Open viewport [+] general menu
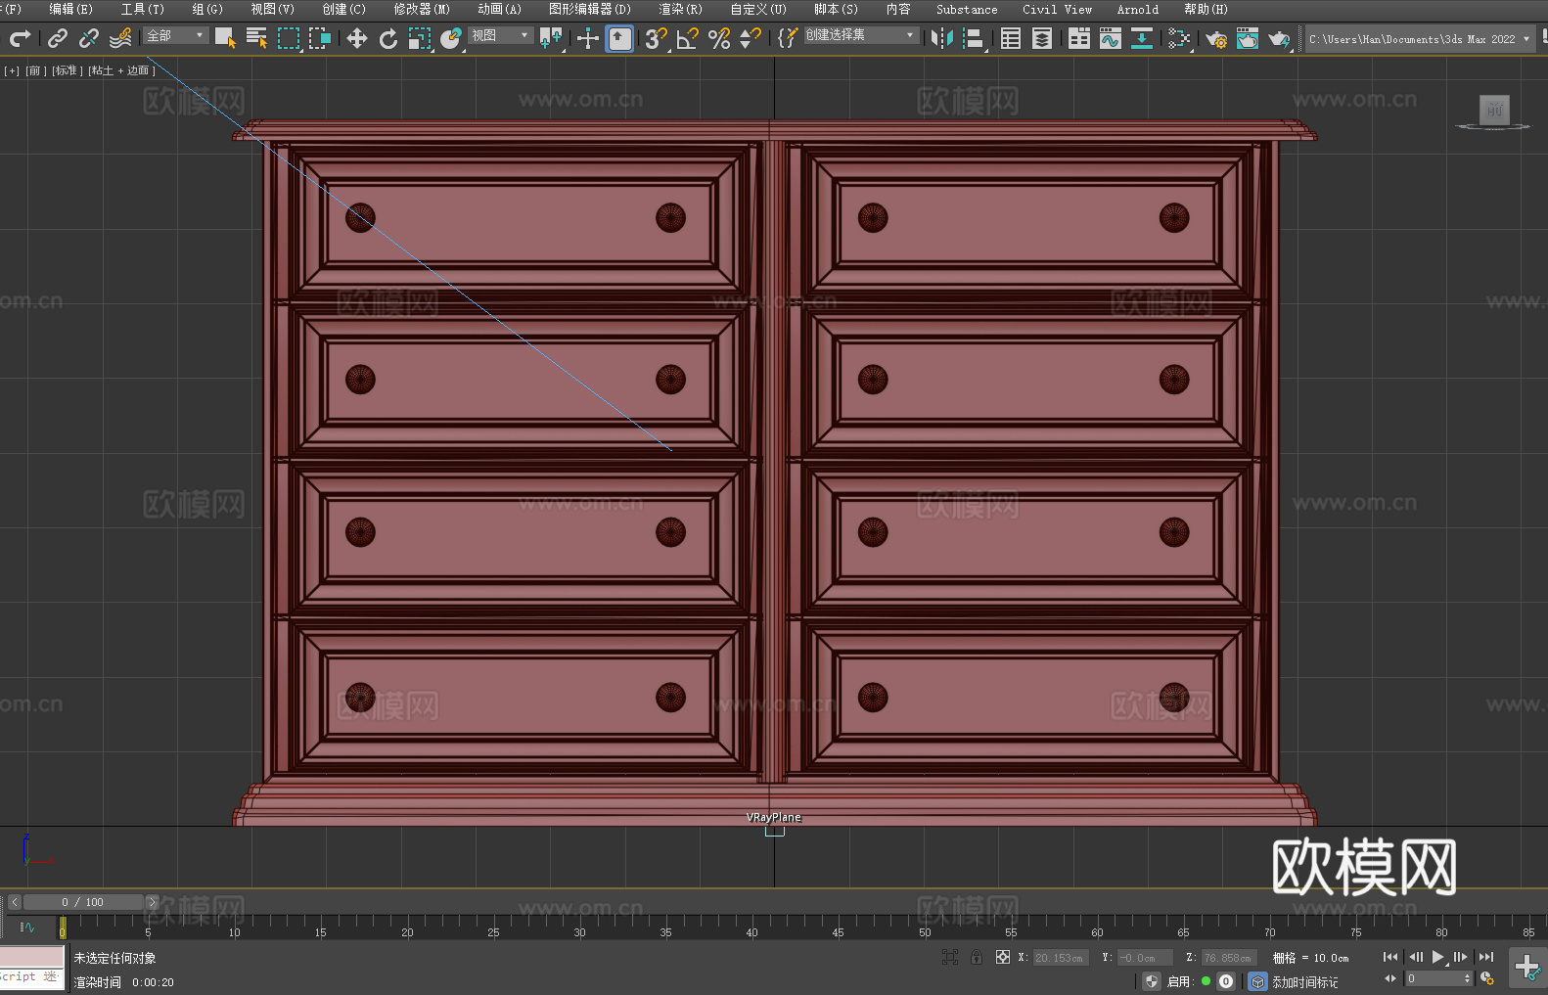 click(x=12, y=70)
